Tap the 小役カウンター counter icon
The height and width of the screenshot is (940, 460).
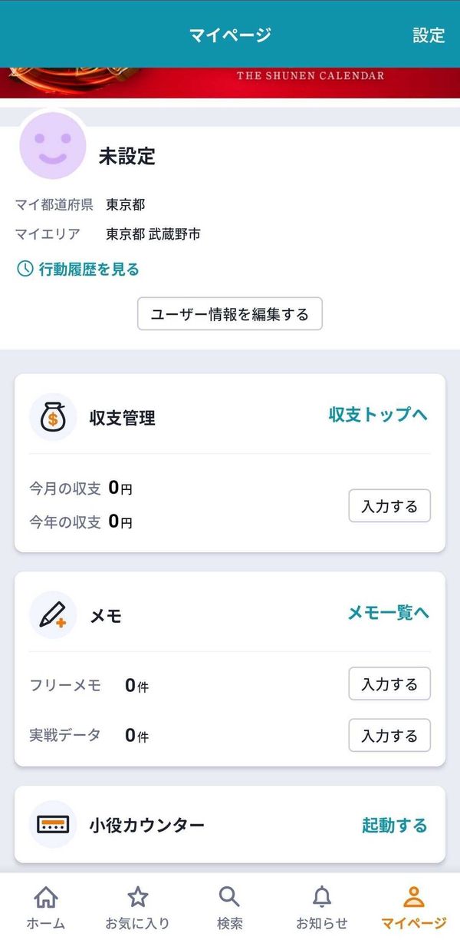(53, 825)
